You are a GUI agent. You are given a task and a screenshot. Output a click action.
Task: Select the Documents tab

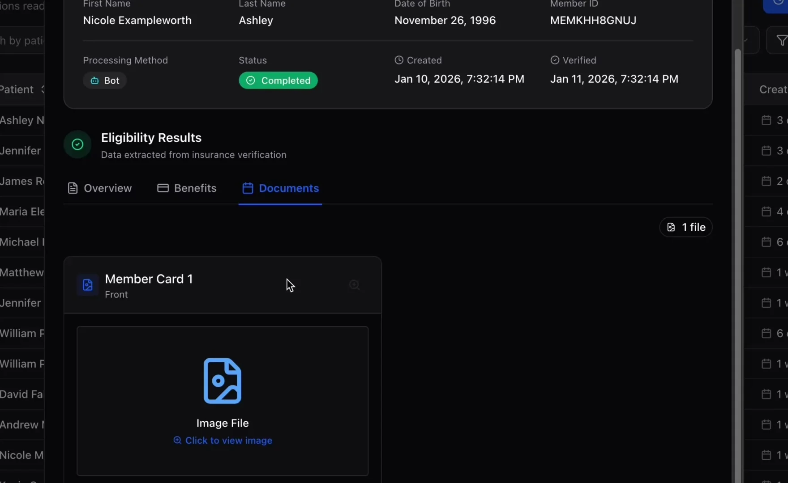280,188
